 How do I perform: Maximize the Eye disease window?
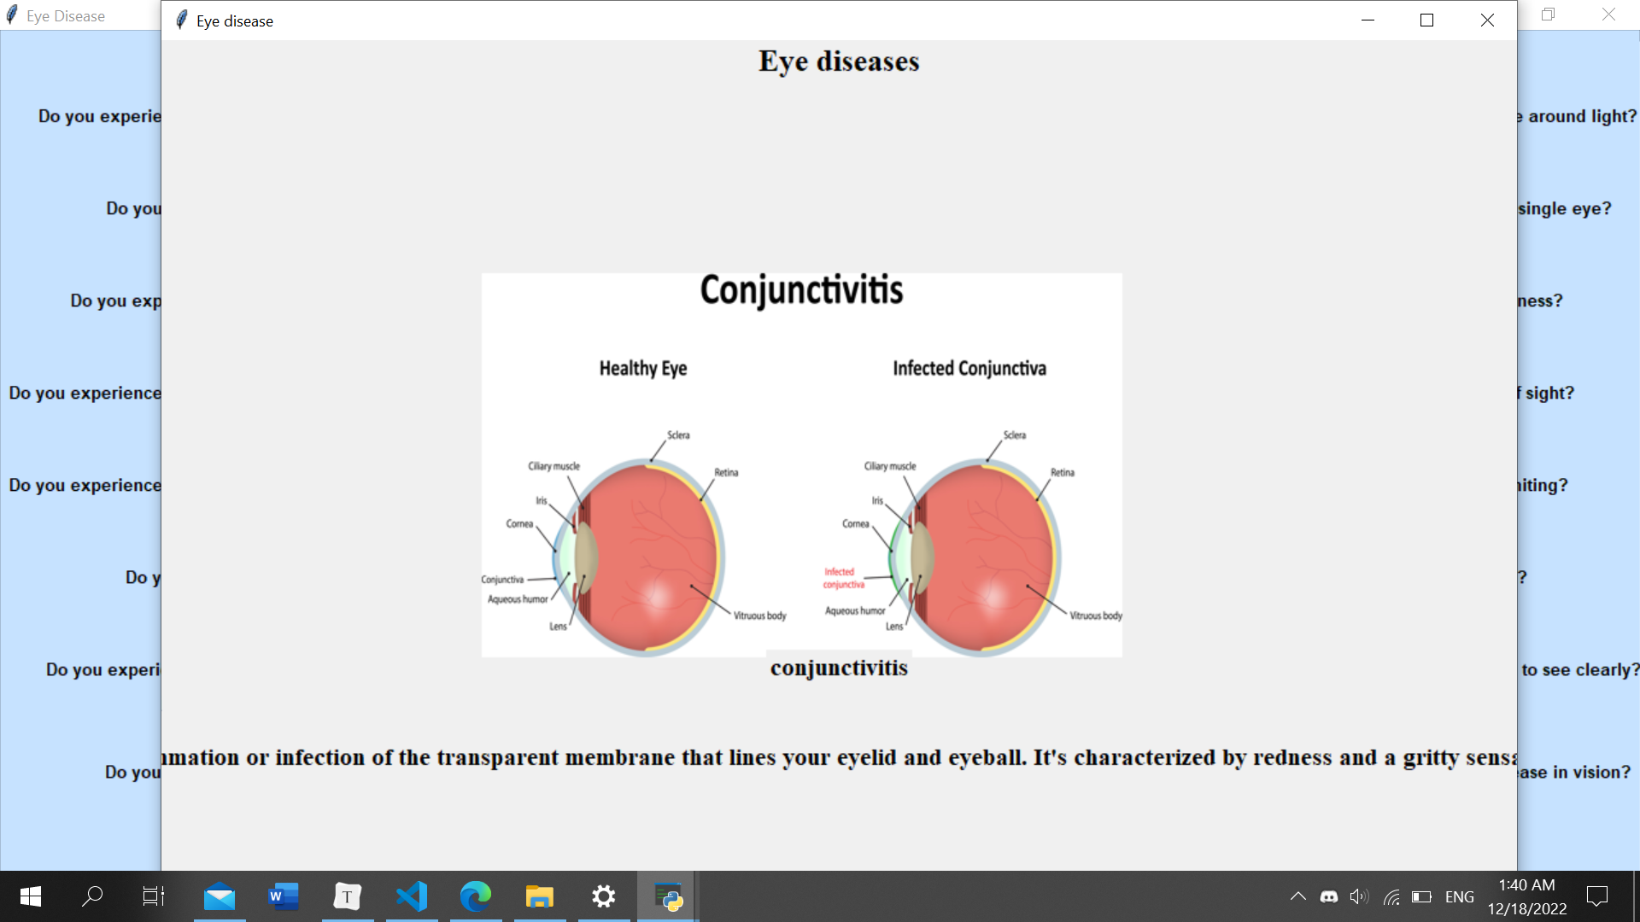point(1426,20)
